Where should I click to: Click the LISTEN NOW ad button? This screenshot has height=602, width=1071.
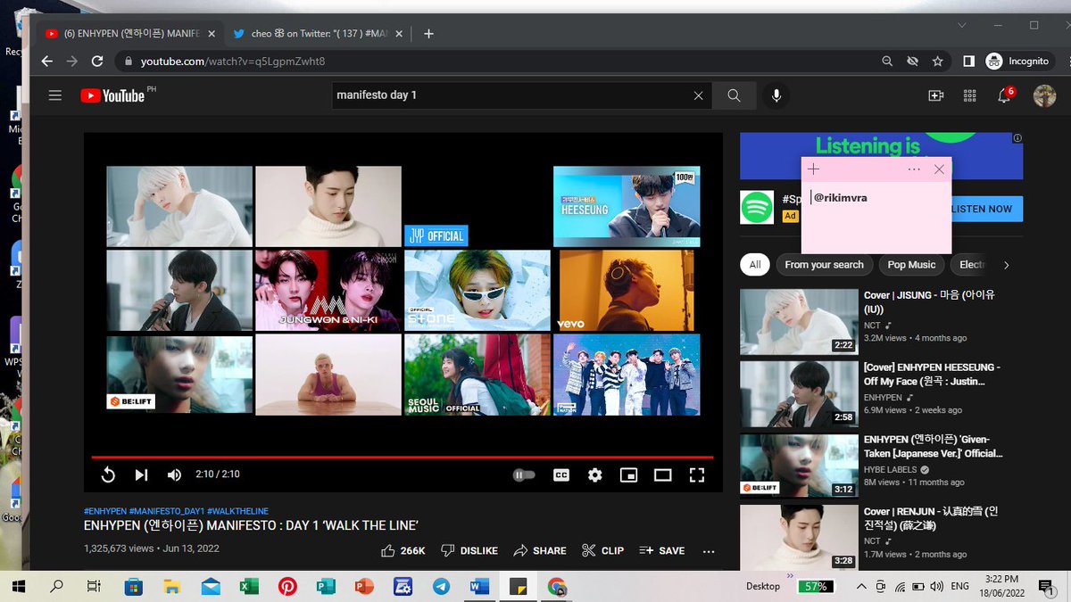pos(987,209)
